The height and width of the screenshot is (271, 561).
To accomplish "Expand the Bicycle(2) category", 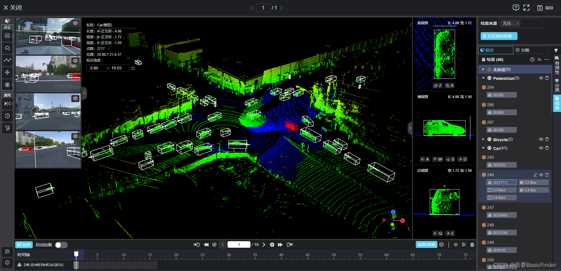I will click(x=483, y=139).
